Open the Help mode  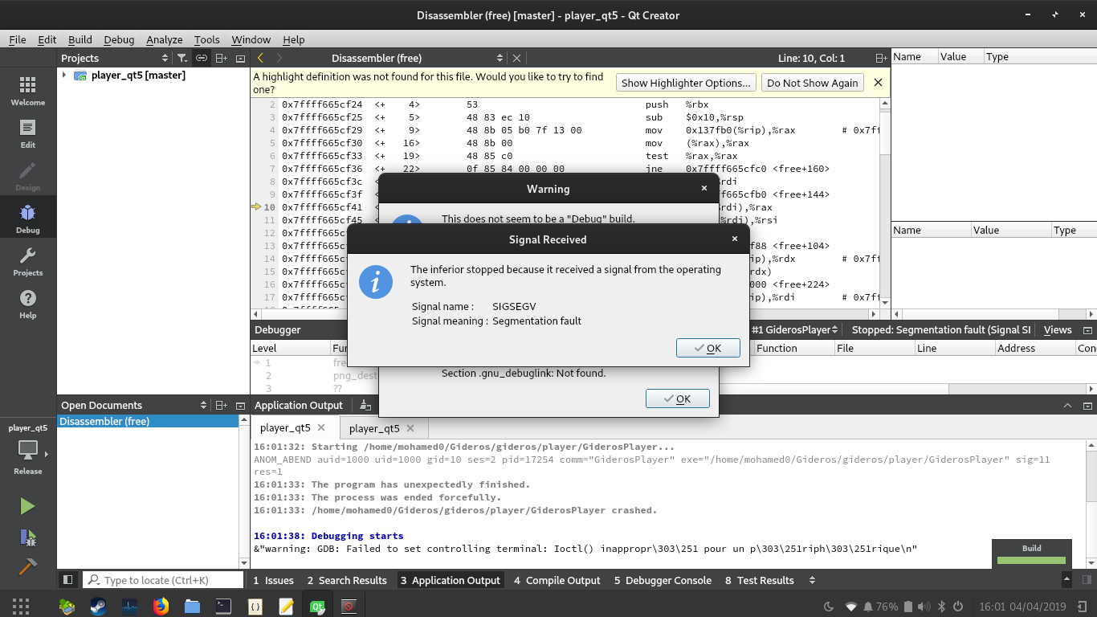pyautogui.click(x=27, y=304)
